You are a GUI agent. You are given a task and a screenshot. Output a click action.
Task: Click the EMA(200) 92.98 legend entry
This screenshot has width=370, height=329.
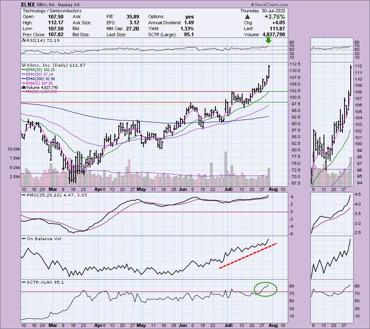40,79
